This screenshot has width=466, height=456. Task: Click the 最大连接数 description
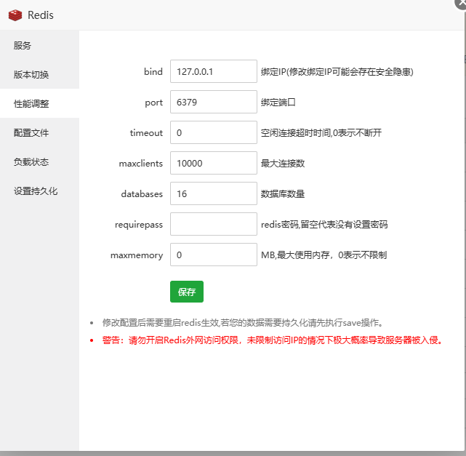(x=283, y=164)
